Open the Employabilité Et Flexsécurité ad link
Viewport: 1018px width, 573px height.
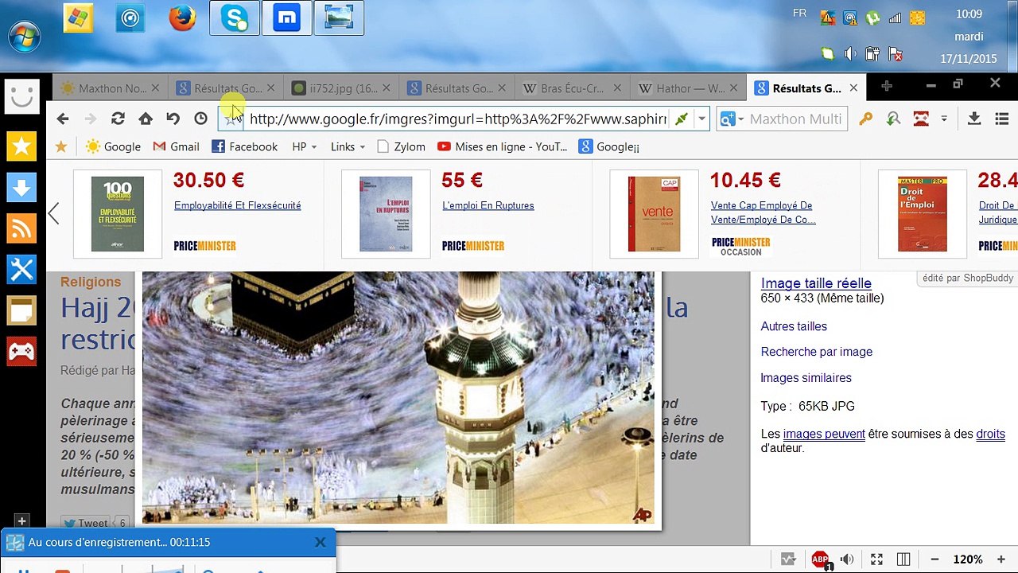point(238,205)
